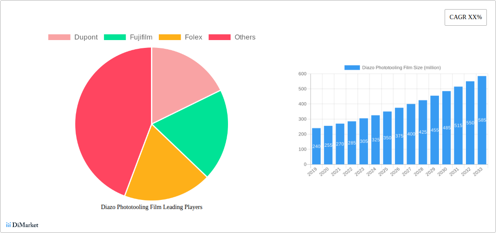Click the 2022 bar showing 285
This screenshot has width=496, height=233.
(352, 143)
